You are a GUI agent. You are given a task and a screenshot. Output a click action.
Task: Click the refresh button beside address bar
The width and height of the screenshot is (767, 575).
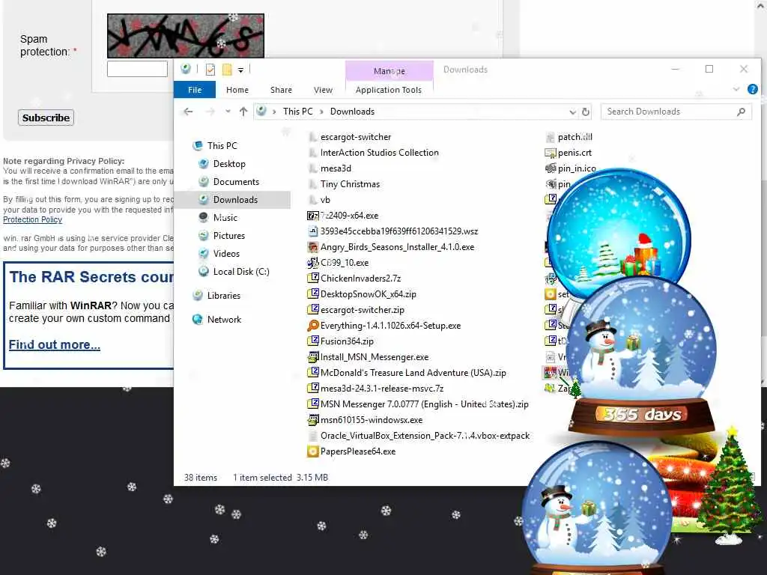point(586,112)
